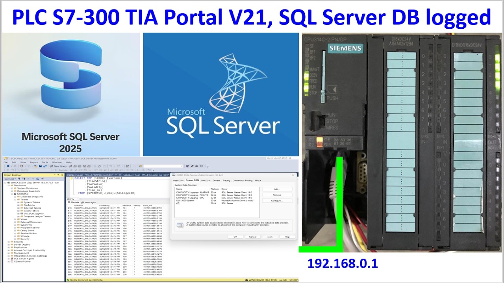The image size is (504, 283).
Task: Select the Always On High Availability item
Action: click(x=30, y=250)
